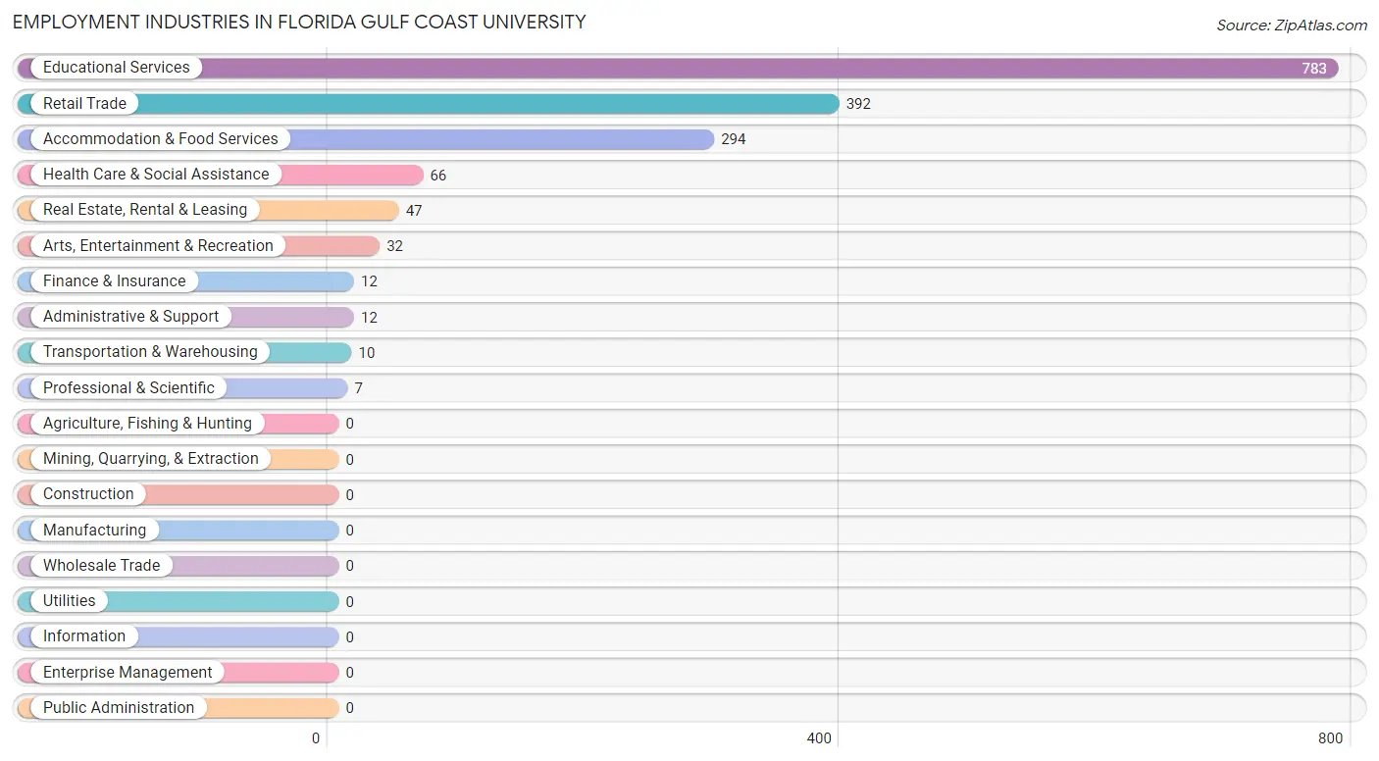
Task: Click the 392 value beside Retail Trade
Action: (858, 104)
